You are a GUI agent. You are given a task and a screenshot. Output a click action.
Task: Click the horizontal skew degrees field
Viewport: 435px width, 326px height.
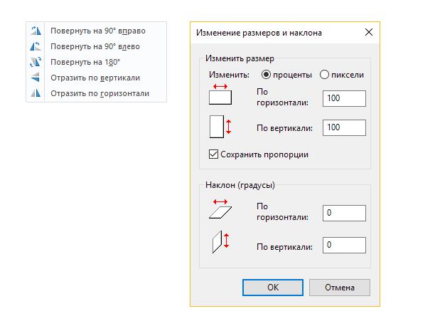click(x=344, y=213)
